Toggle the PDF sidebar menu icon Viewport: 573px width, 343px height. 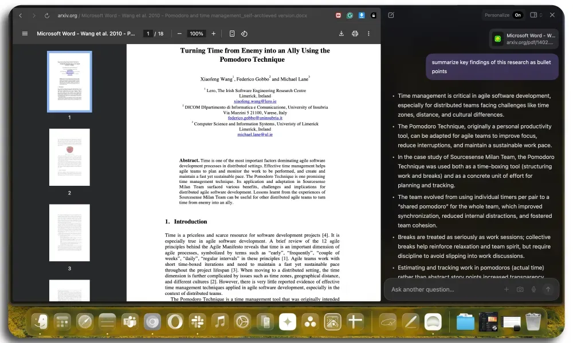[25, 34]
